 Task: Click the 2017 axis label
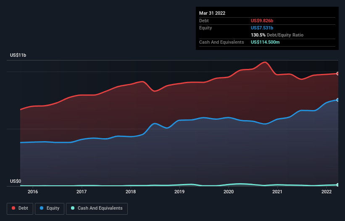point(82,192)
